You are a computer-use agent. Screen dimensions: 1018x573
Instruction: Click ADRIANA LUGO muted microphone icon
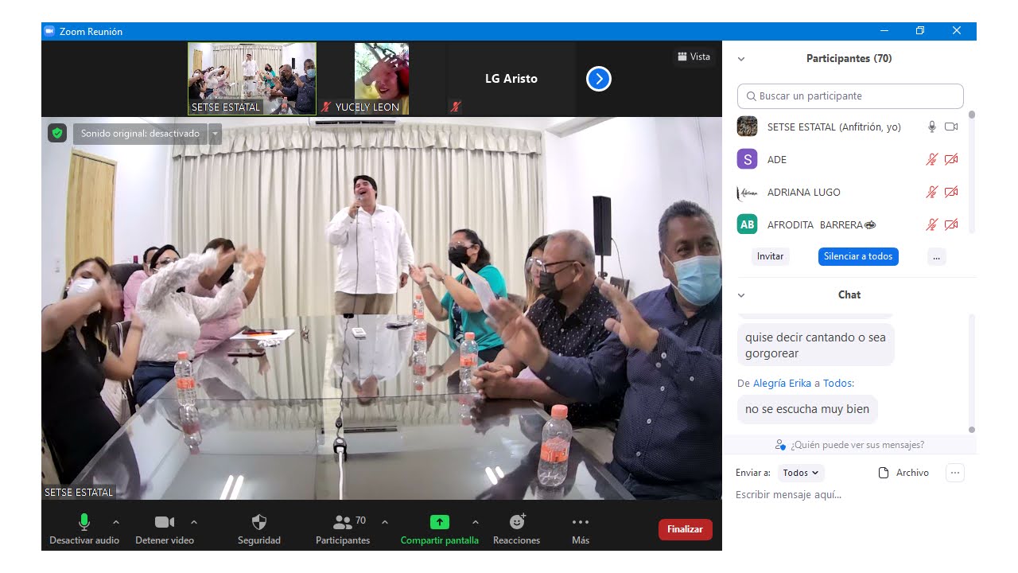point(932,192)
